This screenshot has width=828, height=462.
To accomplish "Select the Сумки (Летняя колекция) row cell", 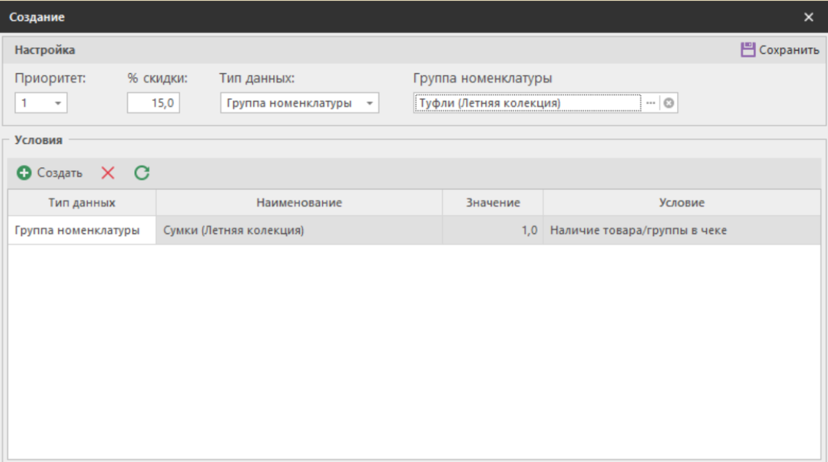I will [299, 230].
